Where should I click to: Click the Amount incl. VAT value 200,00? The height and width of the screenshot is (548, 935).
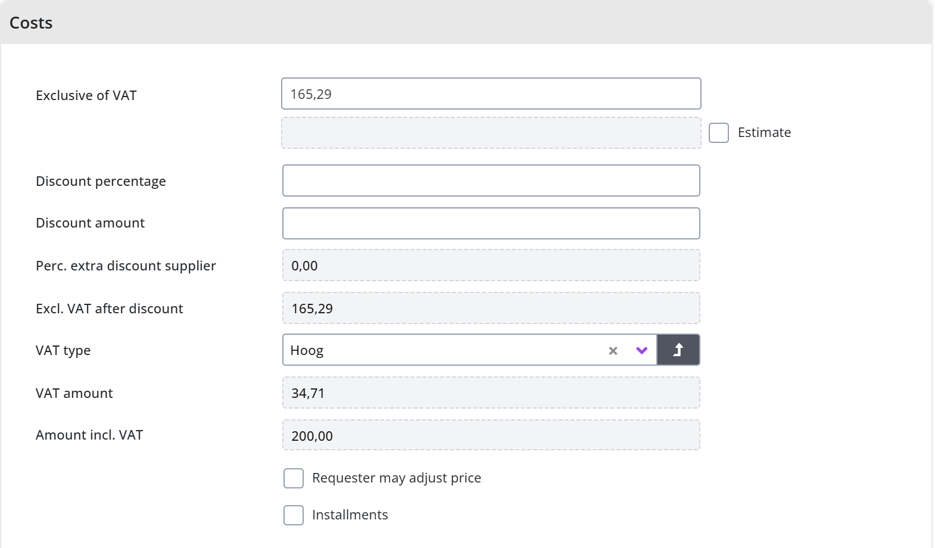[x=491, y=435]
